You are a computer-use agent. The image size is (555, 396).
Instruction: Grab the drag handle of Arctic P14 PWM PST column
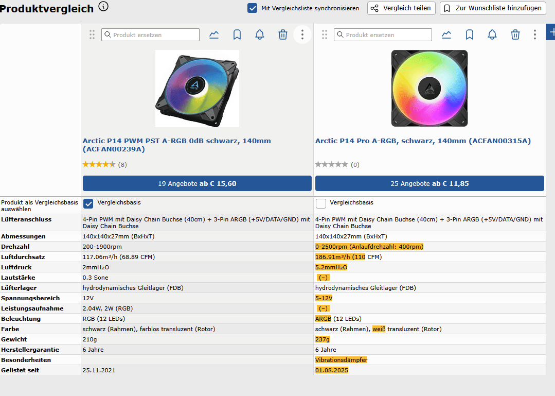[92, 35]
